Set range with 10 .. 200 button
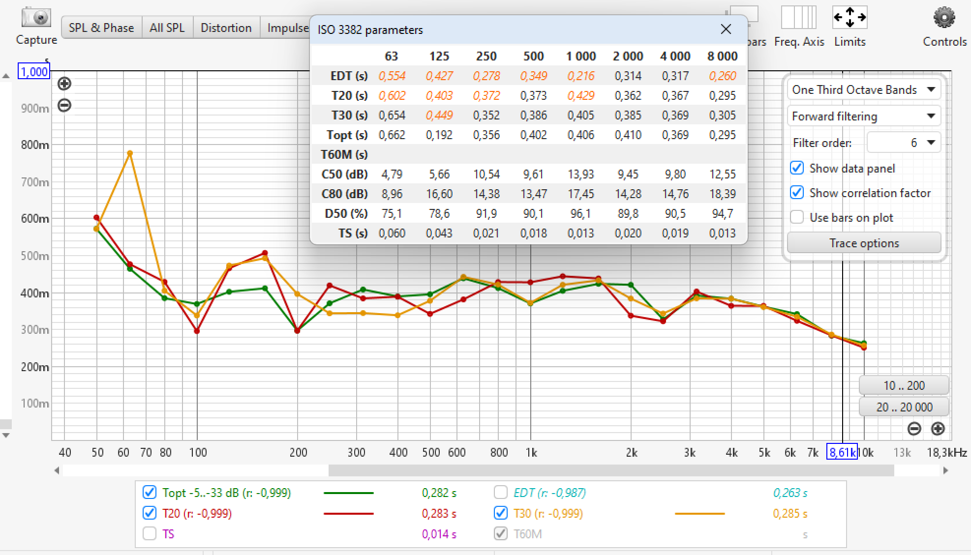The height and width of the screenshot is (555, 971). point(904,385)
